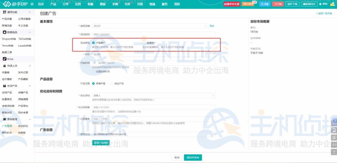The height and width of the screenshot is (163, 337).
Task: Click the 在线产品 section icon
Action: pyautogui.click(x=5, y=86)
